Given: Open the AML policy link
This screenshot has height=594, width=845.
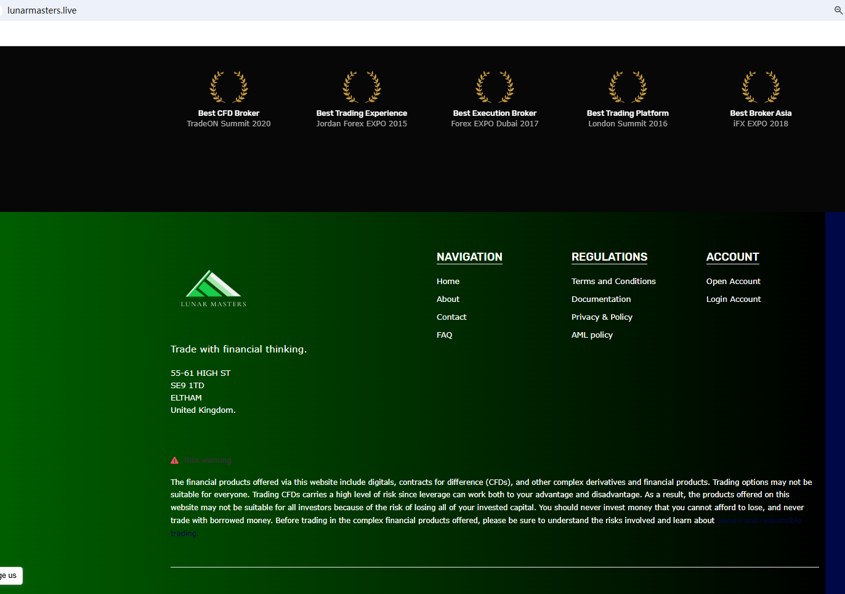Looking at the screenshot, I should coord(592,335).
